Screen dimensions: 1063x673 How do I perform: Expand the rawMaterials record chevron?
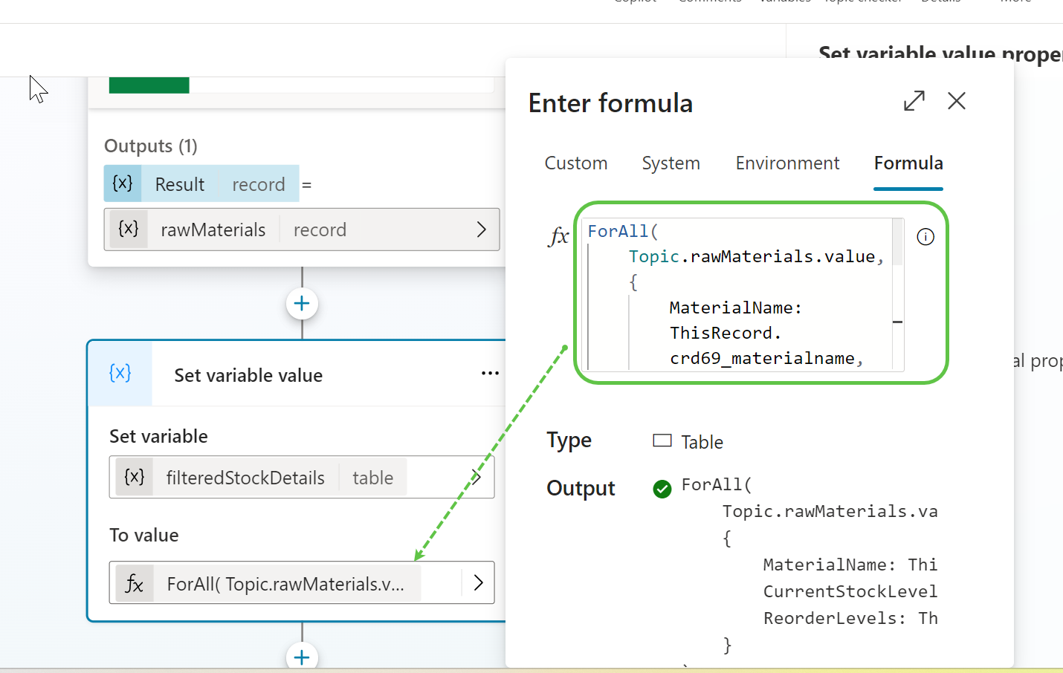pyautogui.click(x=481, y=230)
